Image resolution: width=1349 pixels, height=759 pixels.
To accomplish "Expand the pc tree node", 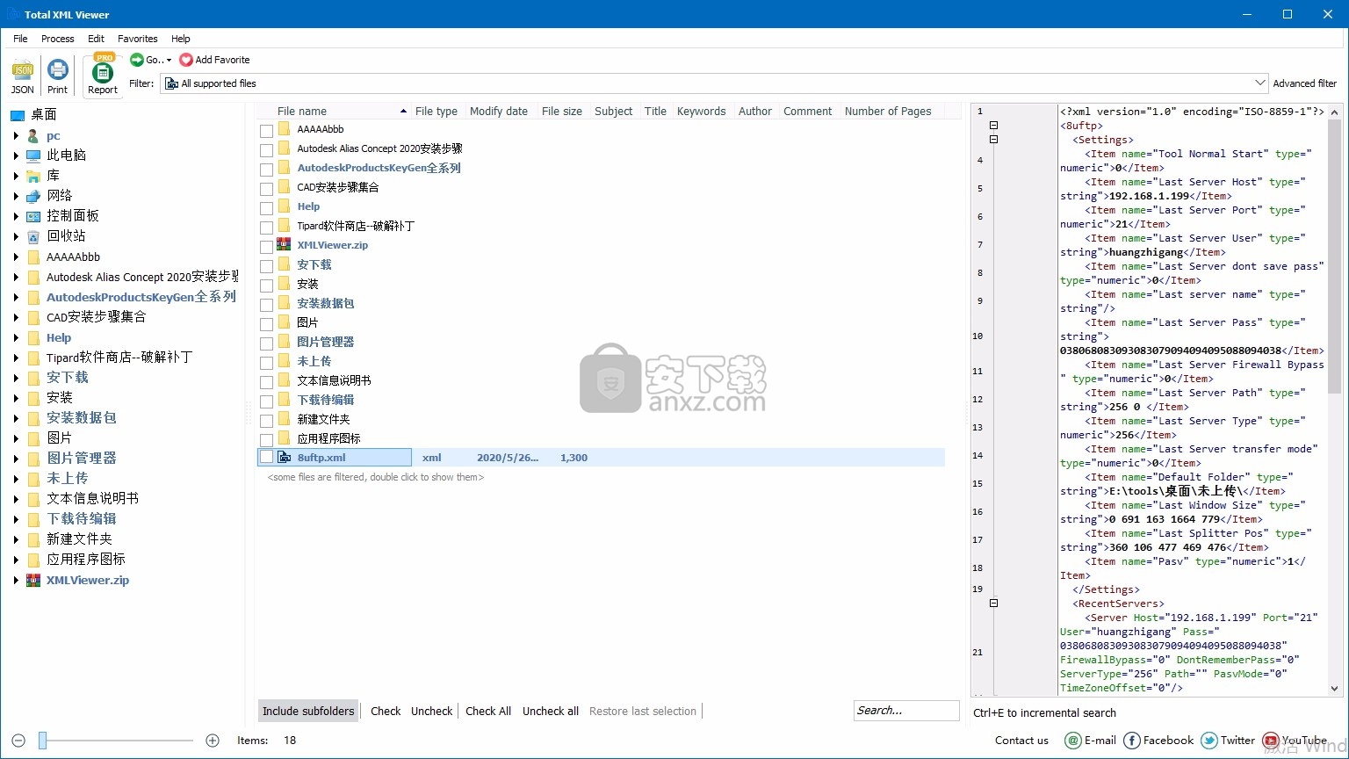I will coord(16,136).
